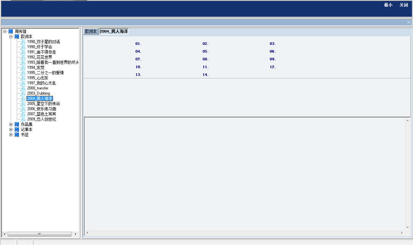This screenshot has height=245, width=413.
Task: Click the icon beside 2003_Dubbing
Action: click(x=23, y=93)
